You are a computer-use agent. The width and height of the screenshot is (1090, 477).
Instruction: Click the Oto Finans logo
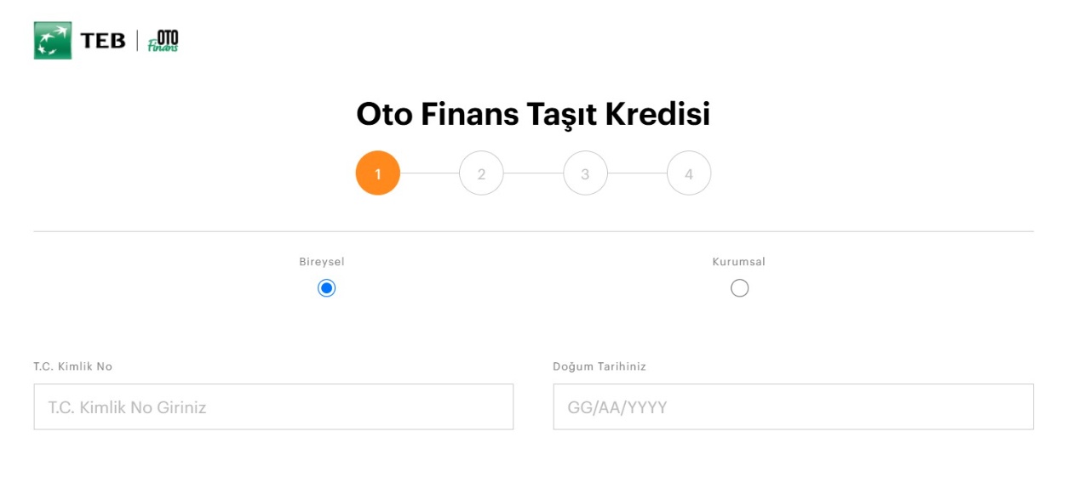coord(163,41)
